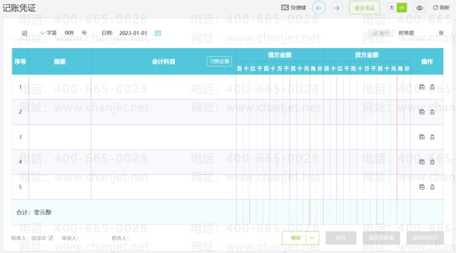Edit the preparer name with pencil icon
Viewport: 456px width, 253px height.
[x=51, y=238]
